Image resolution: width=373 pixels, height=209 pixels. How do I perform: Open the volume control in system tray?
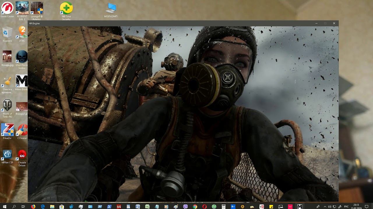[330, 207]
